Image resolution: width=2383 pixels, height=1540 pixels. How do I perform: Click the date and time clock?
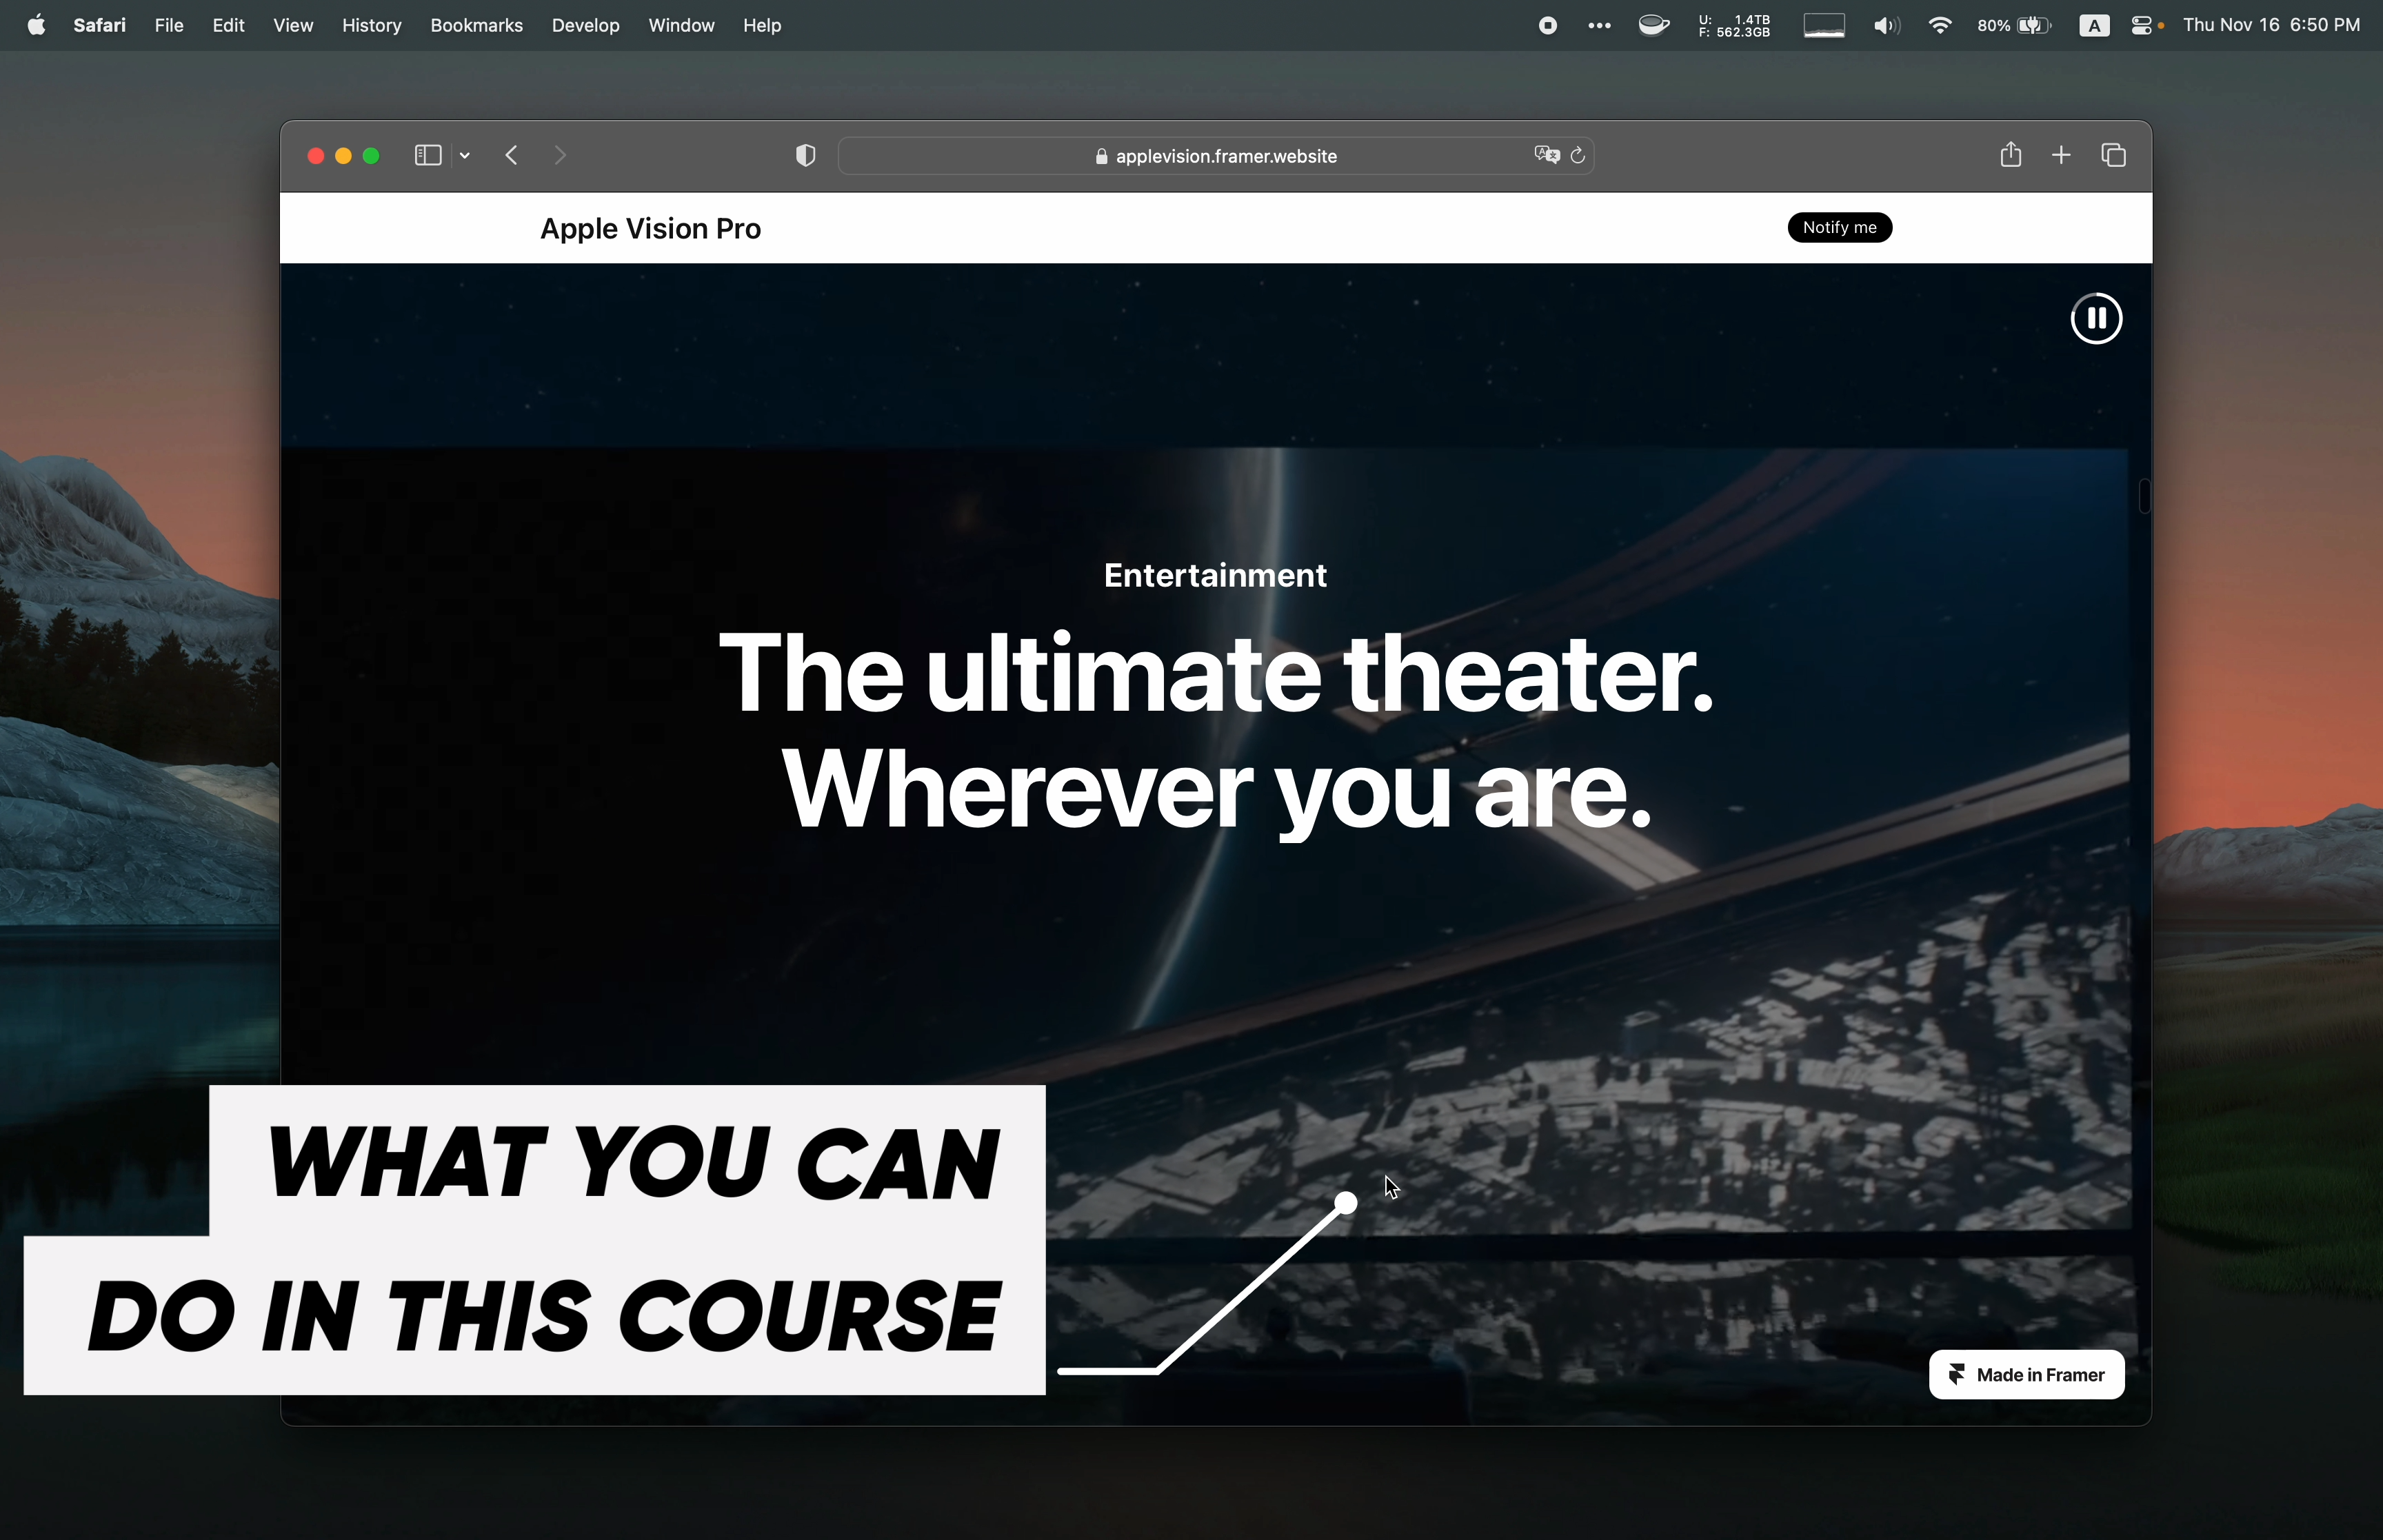tap(2271, 25)
